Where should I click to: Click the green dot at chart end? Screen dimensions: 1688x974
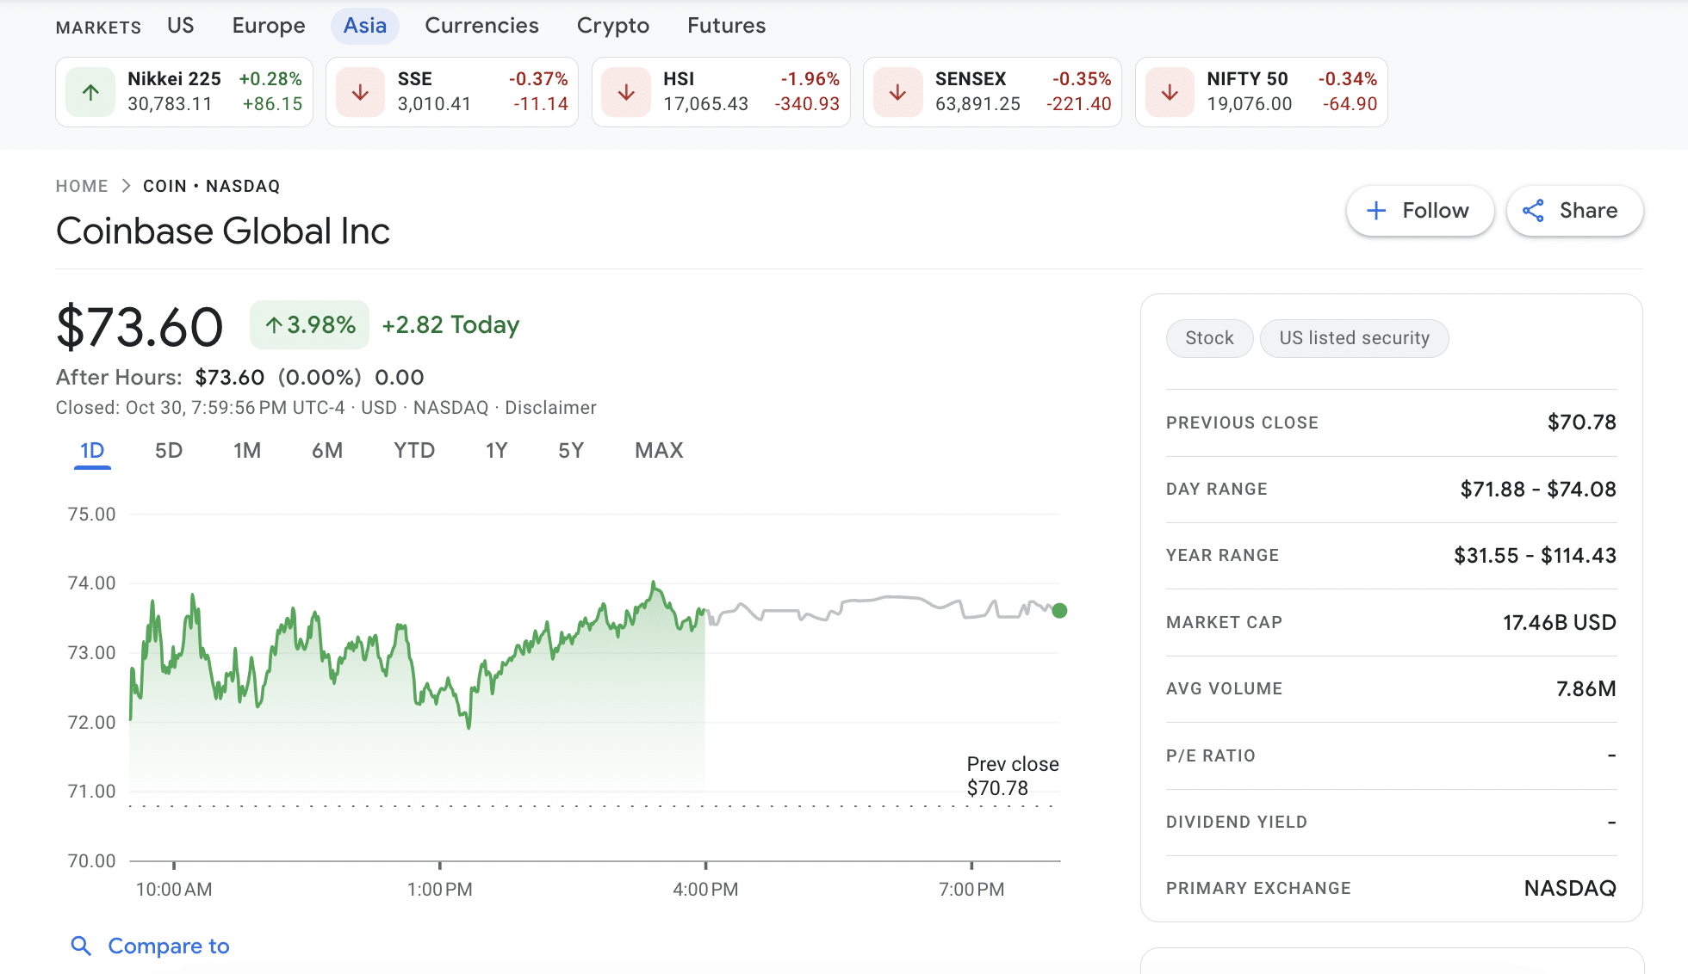click(x=1059, y=611)
